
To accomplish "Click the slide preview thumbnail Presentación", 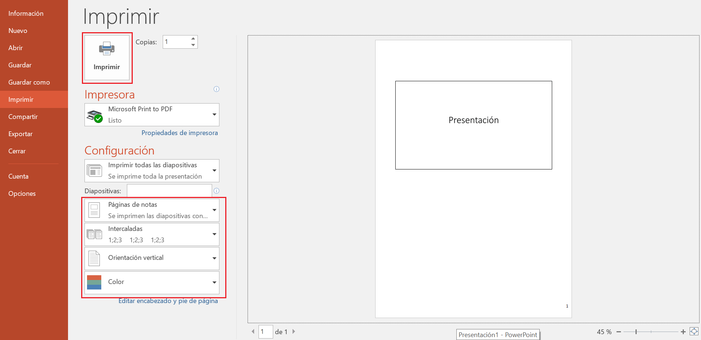I will click(x=474, y=125).
